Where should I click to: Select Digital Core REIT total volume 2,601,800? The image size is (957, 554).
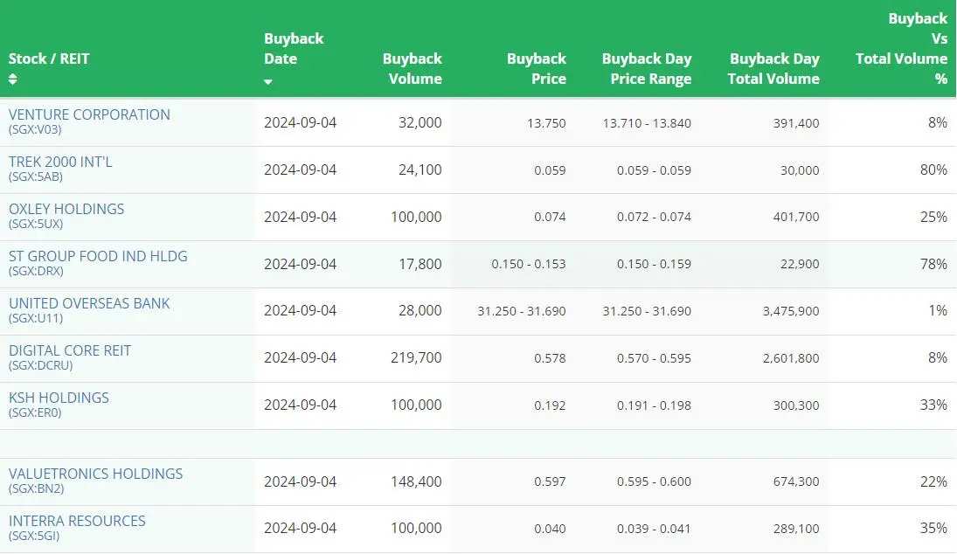pyautogui.click(x=791, y=358)
